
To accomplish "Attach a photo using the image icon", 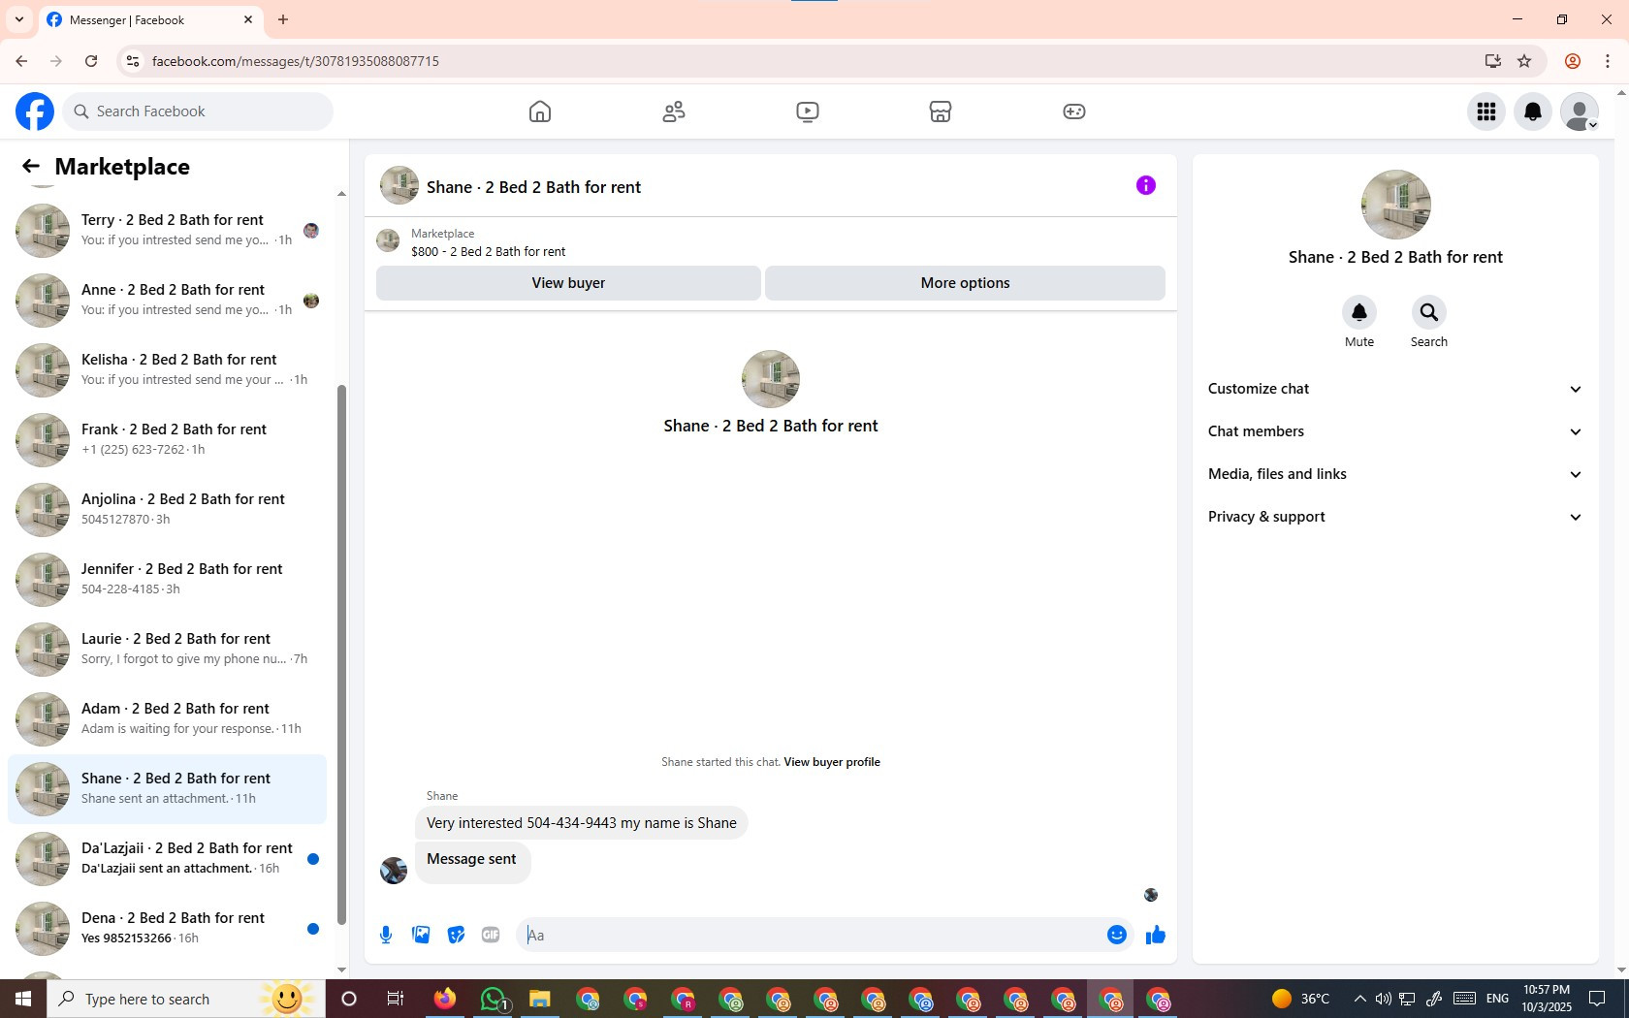I will pyautogui.click(x=421, y=935).
